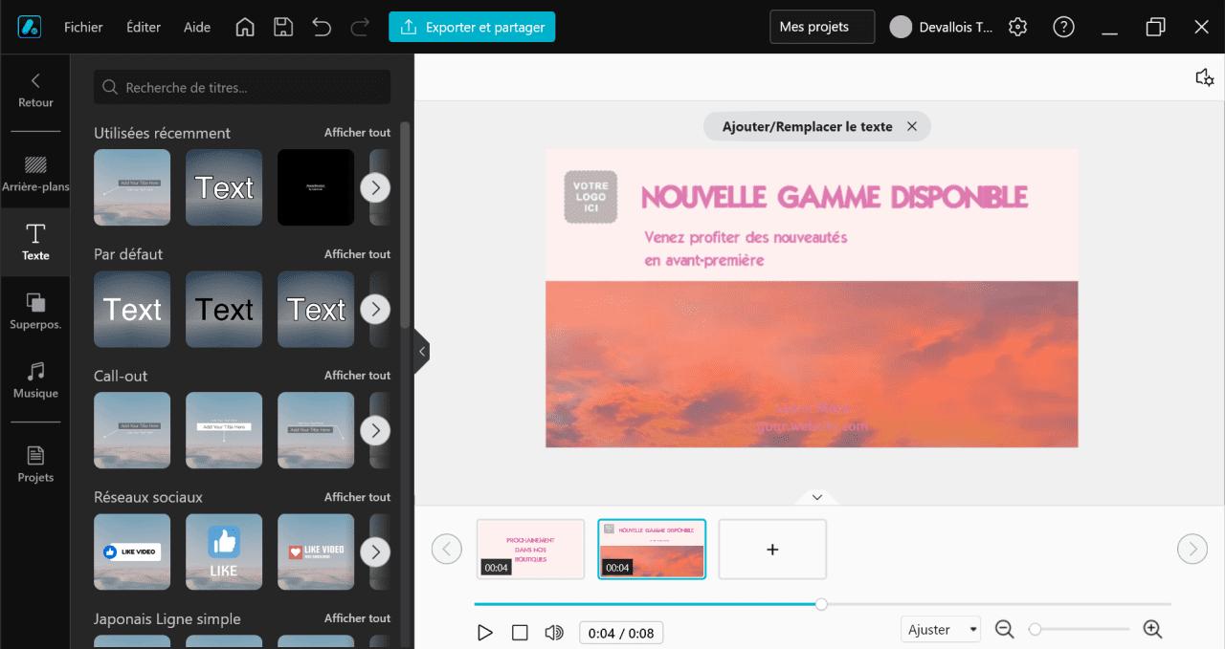Screen dimensions: 1225x649
Task: Save the project with floppy icon
Action: (283, 27)
